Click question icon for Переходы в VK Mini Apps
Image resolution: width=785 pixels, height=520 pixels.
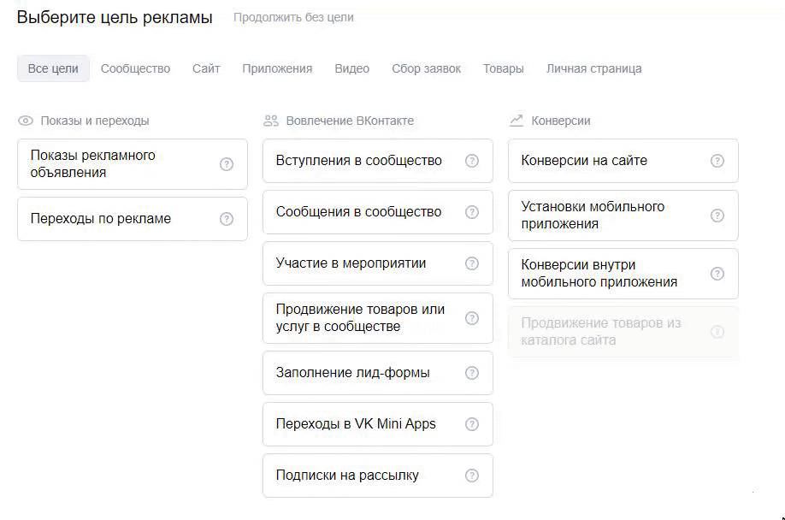472,424
